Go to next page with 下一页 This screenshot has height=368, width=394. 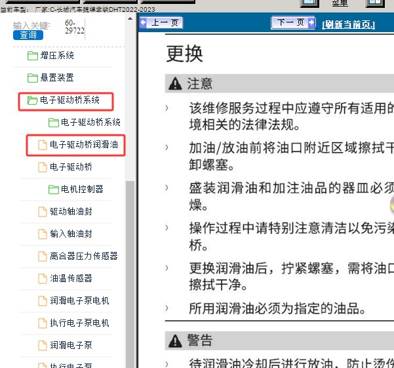coord(293,23)
